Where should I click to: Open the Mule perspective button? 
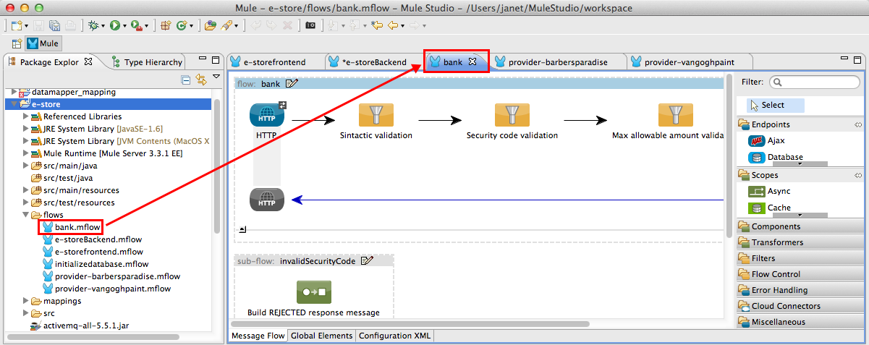[x=43, y=43]
